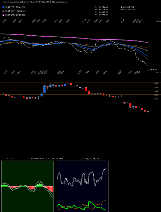Click the Pre C: 911.20 value
This screenshot has height=212, width=161.
coord(101,15)
